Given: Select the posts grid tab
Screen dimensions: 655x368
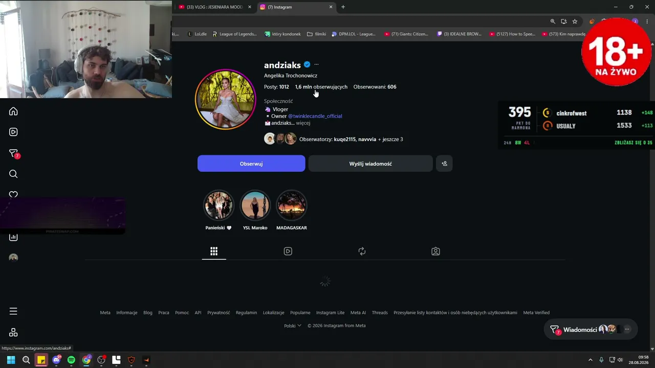Looking at the screenshot, I should (x=214, y=251).
